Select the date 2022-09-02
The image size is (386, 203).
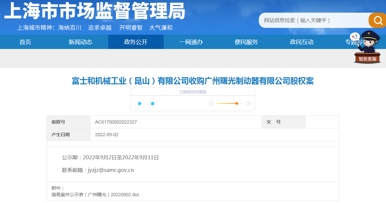click(x=107, y=135)
